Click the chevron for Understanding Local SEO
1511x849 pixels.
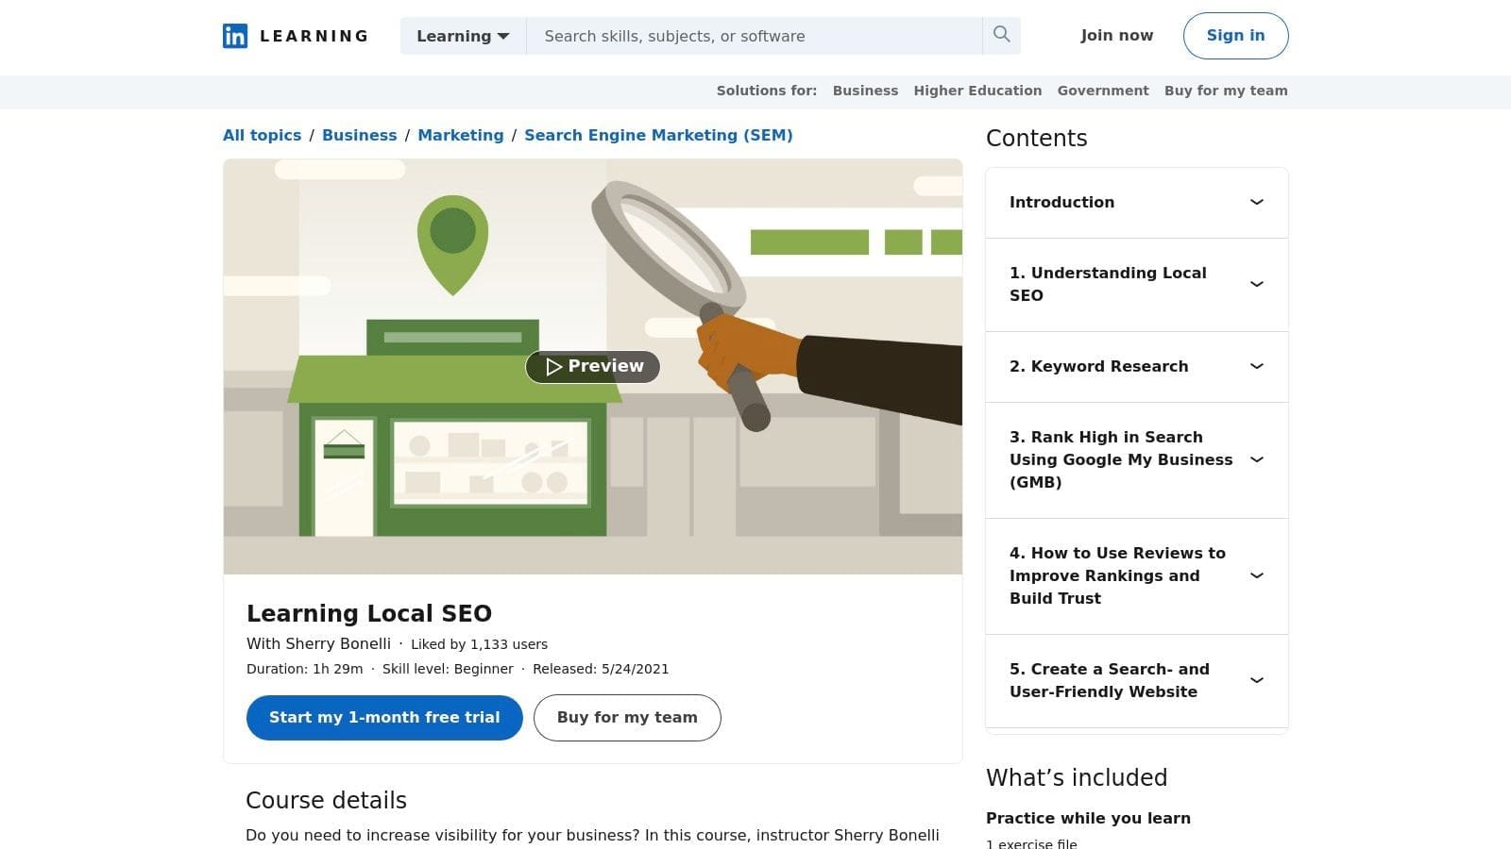click(x=1257, y=284)
